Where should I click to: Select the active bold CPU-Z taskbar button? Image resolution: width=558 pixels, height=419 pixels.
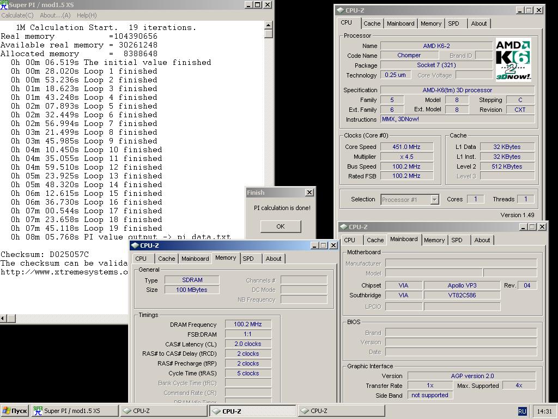252,411
